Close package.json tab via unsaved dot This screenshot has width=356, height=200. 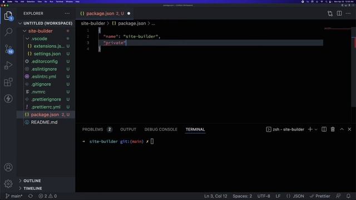pos(128,13)
